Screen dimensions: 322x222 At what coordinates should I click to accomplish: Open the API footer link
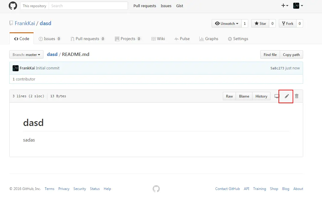246,188
